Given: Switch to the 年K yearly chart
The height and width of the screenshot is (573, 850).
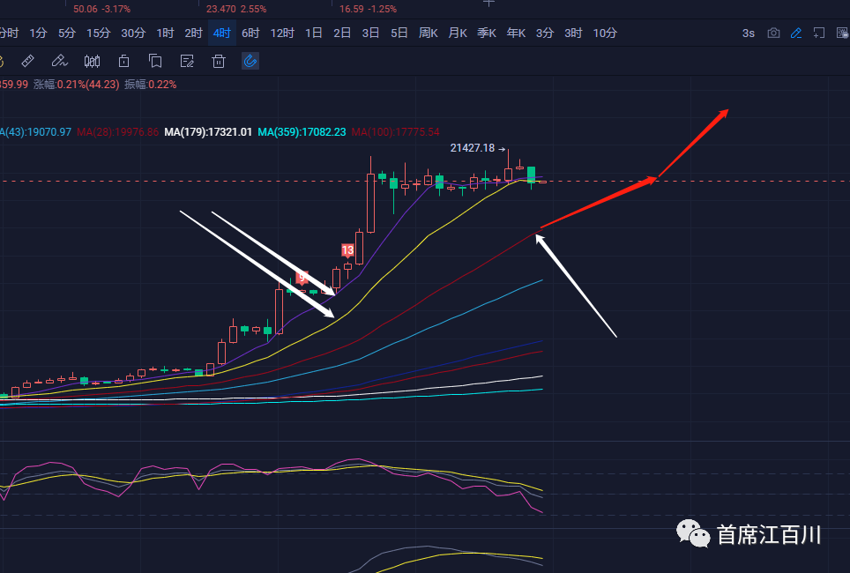Looking at the screenshot, I should click(x=516, y=33).
